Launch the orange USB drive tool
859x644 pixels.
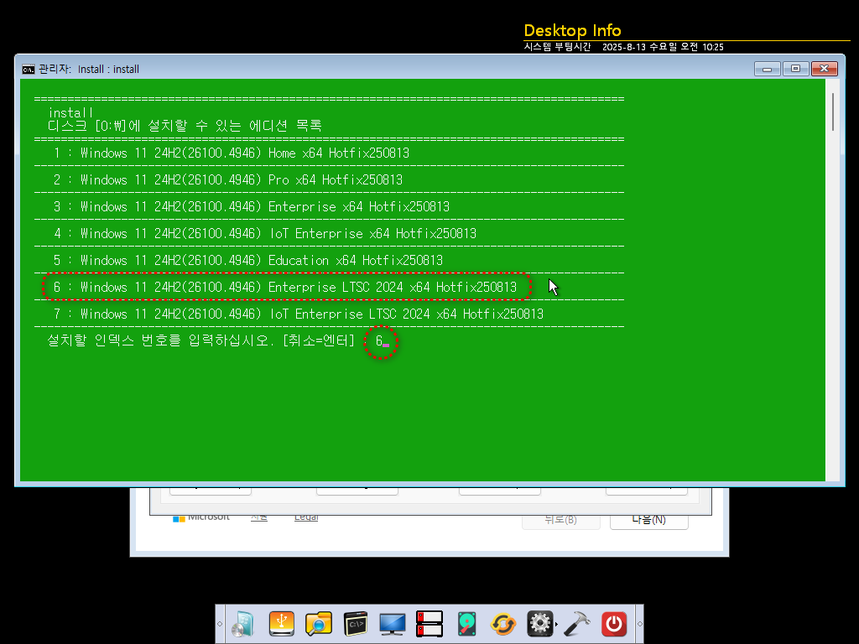coord(282,624)
